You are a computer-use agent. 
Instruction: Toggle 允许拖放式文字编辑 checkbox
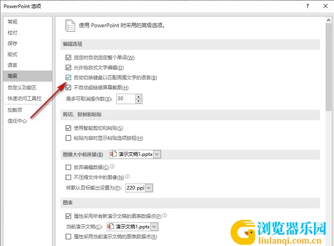coord(68,67)
